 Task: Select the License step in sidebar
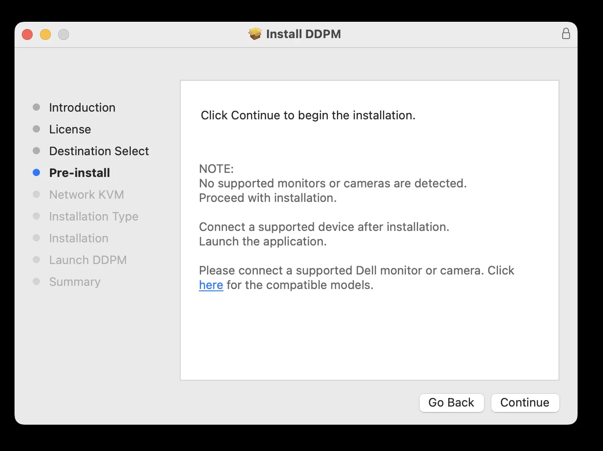tap(70, 129)
